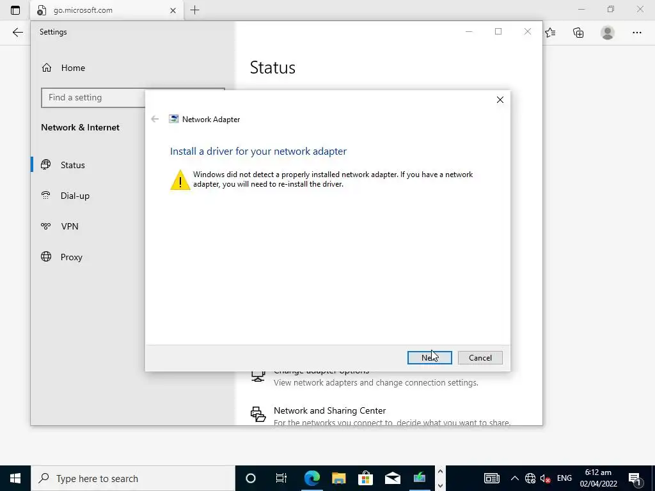Launch Microsoft Edge from taskbar
This screenshot has height=491, width=655.
(312, 478)
